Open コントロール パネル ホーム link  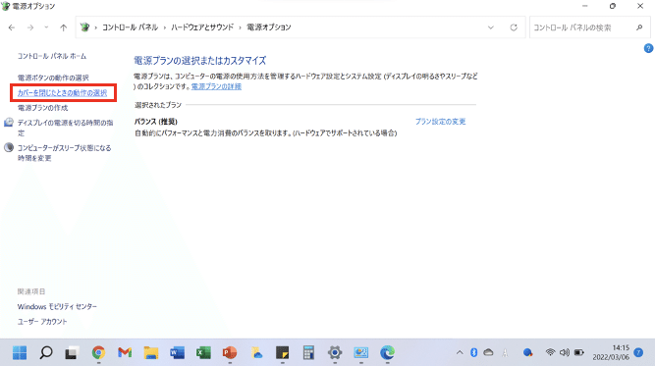(52, 56)
